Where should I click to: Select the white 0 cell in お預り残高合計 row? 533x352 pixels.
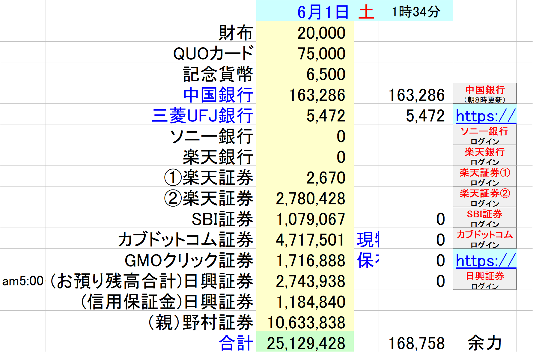(x=416, y=280)
